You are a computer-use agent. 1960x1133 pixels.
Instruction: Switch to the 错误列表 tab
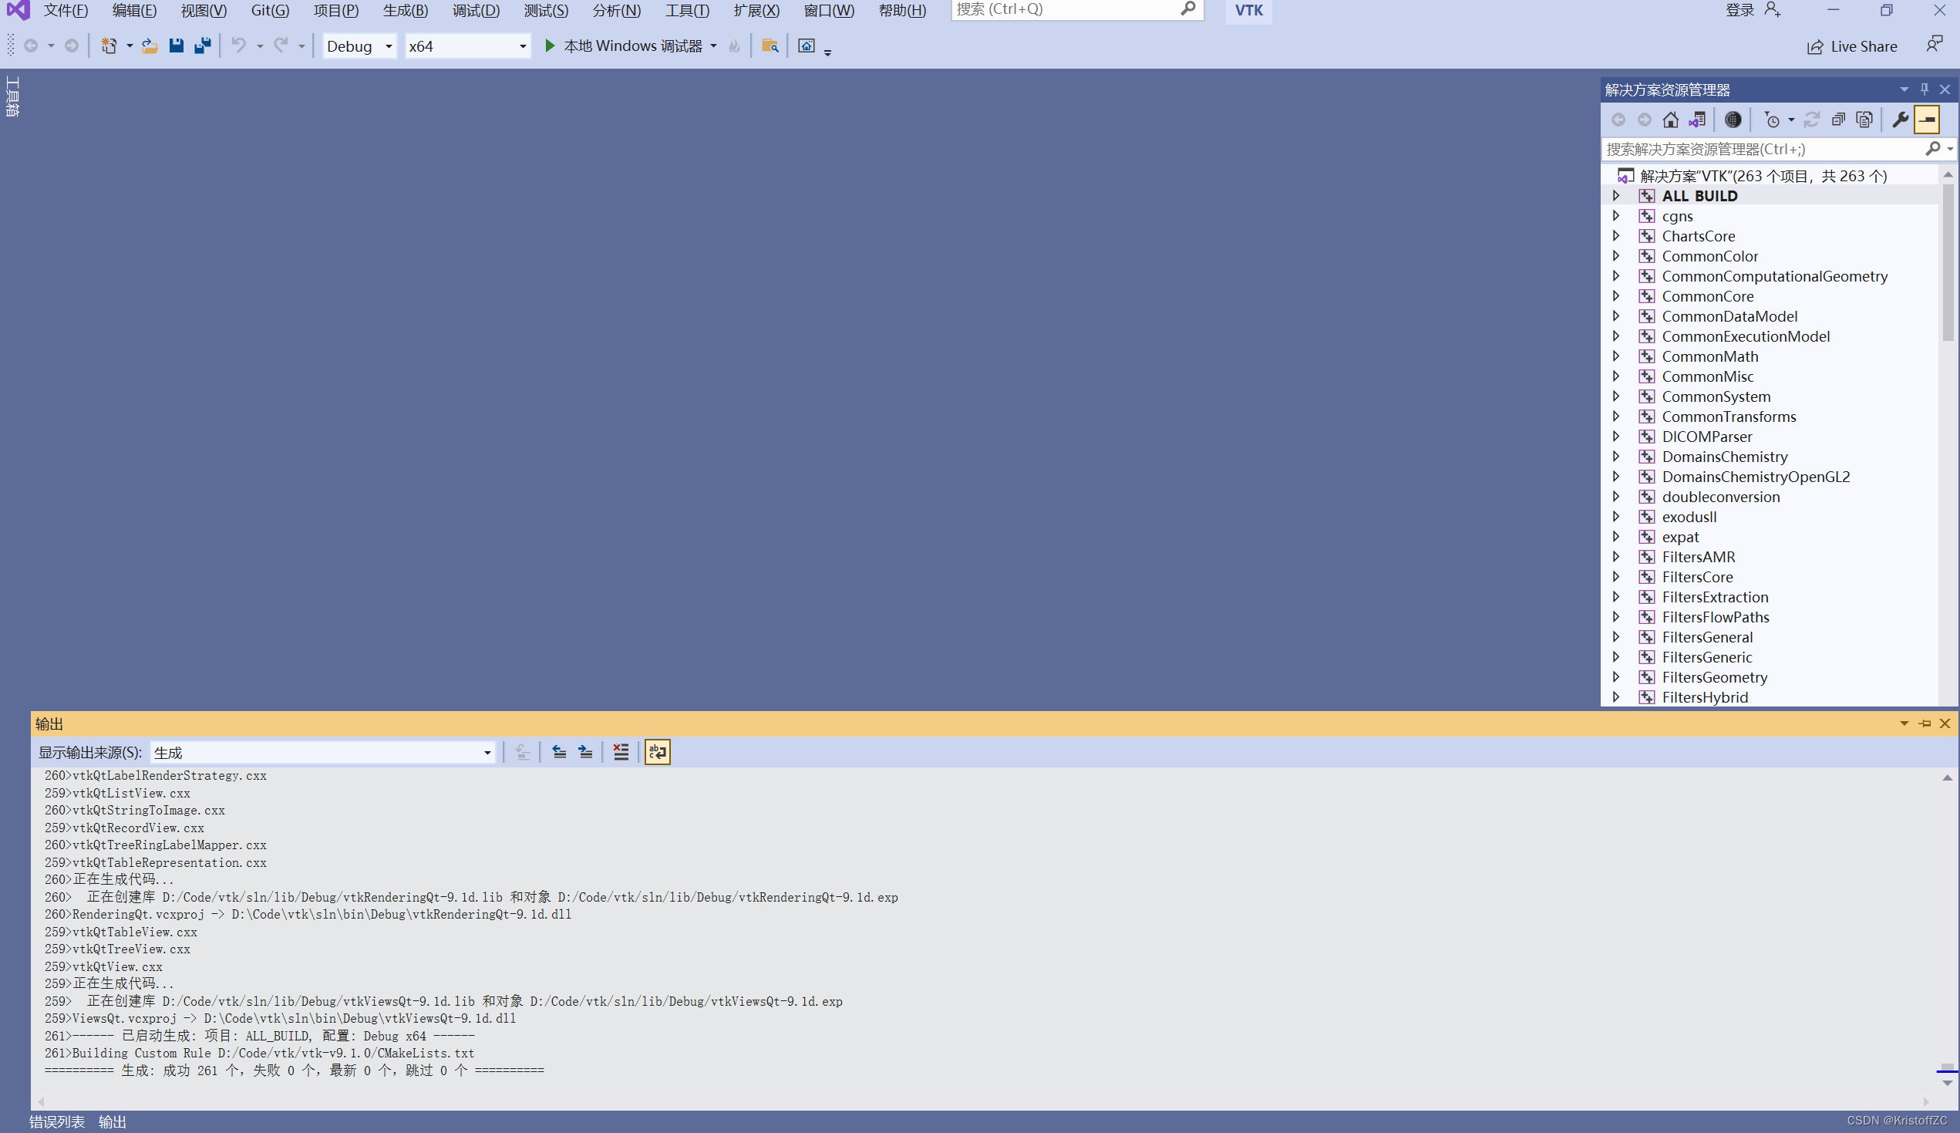click(57, 1121)
